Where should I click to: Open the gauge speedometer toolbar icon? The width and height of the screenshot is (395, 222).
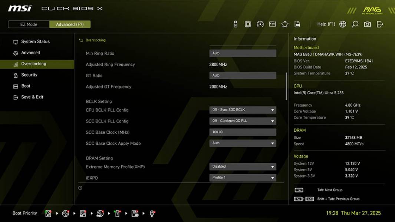click(x=260, y=24)
